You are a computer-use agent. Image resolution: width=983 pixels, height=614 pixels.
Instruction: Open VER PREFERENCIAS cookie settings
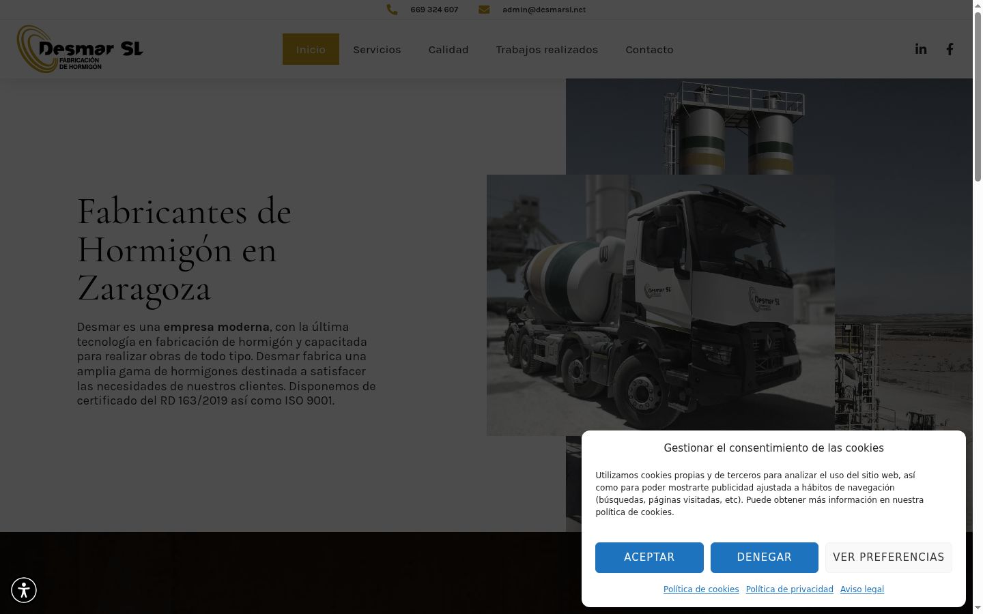[889, 557]
